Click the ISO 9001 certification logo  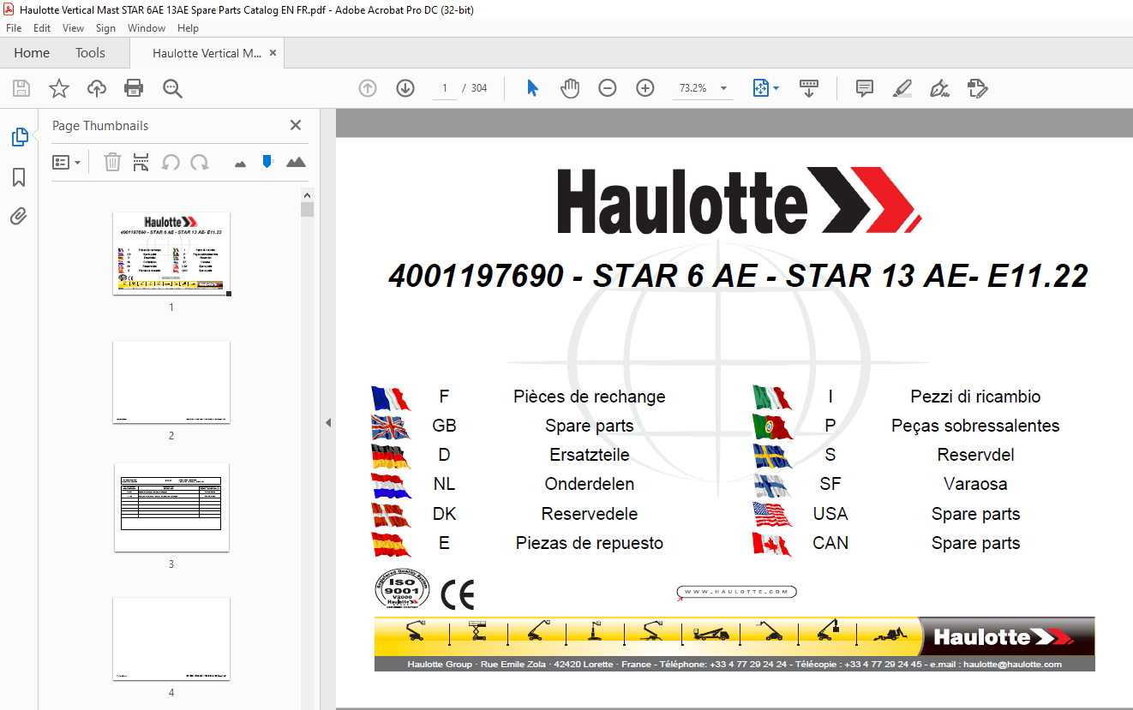click(402, 590)
